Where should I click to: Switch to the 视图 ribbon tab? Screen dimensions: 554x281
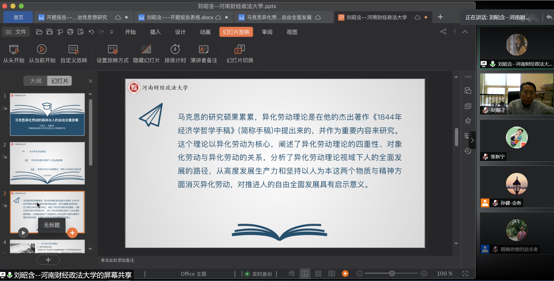pyautogui.click(x=292, y=32)
